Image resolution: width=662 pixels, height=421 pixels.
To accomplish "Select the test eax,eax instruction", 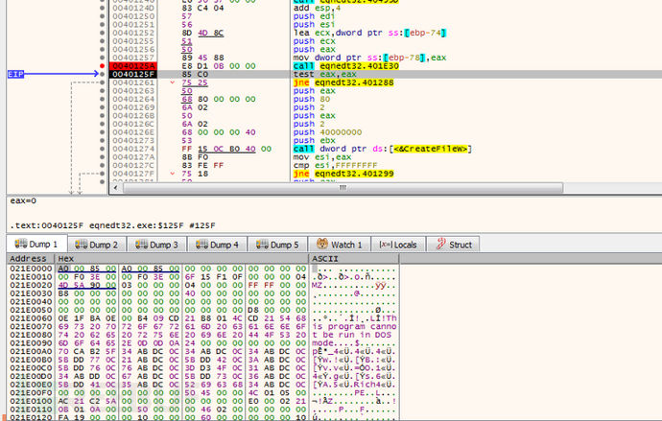I will tap(325, 74).
